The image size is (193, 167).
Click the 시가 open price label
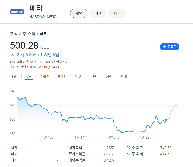[x=14, y=147]
